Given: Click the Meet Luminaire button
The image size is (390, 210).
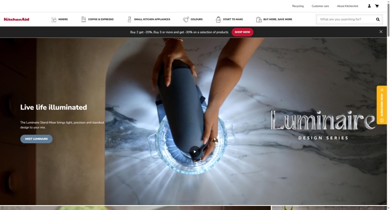Looking at the screenshot, I should coord(36,139).
